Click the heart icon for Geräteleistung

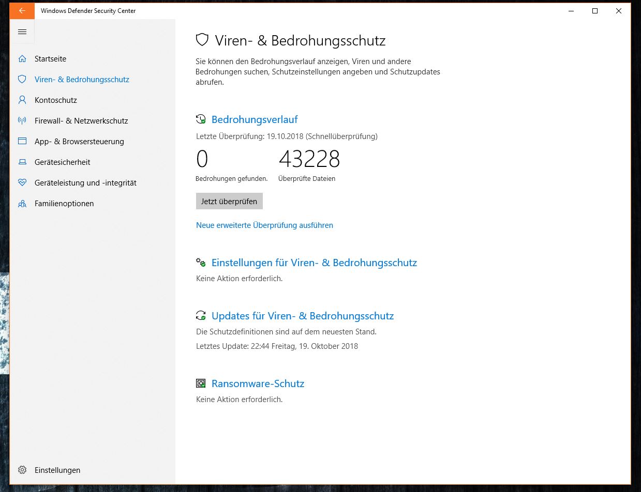coord(22,183)
